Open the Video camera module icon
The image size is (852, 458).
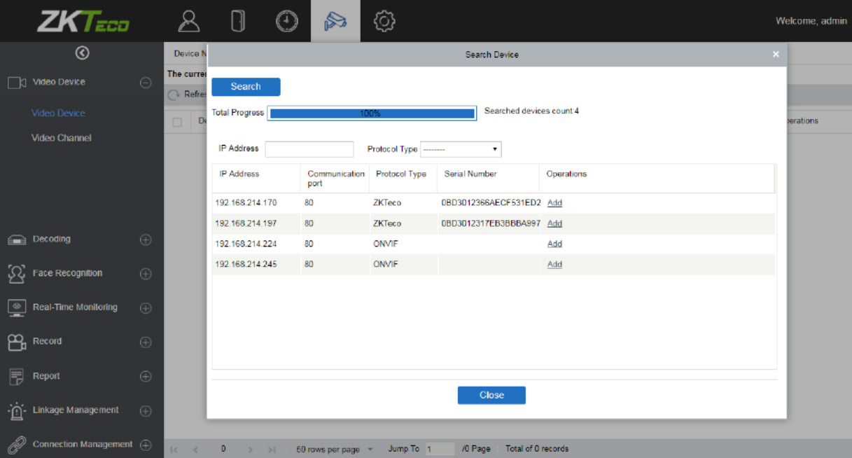335,22
